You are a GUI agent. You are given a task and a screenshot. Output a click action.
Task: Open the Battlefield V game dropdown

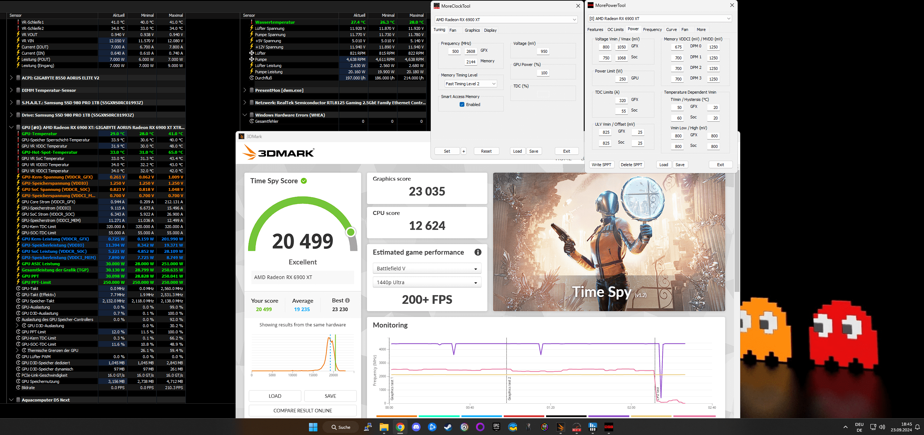coord(427,269)
